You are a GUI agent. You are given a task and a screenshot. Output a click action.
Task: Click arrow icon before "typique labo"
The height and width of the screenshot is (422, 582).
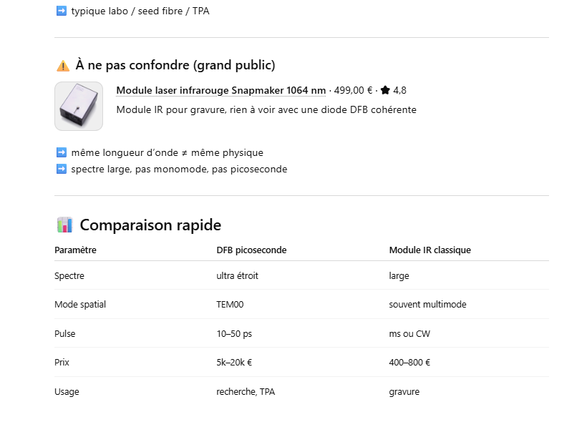tap(61, 11)
